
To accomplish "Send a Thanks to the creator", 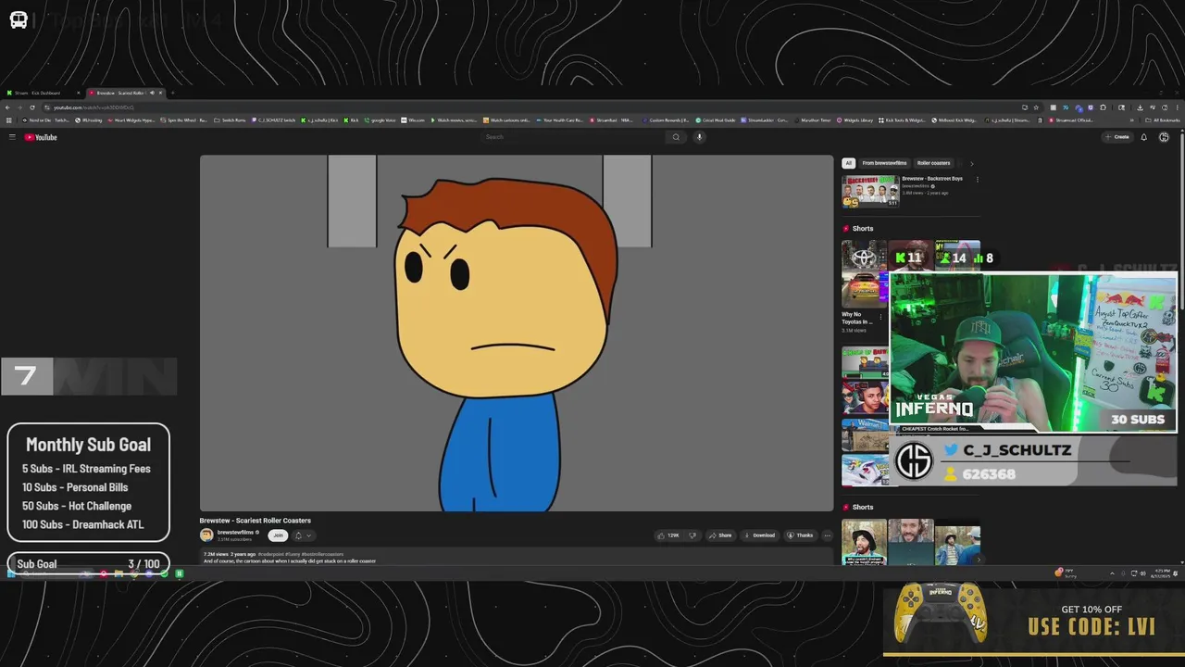I will point(801,535).
